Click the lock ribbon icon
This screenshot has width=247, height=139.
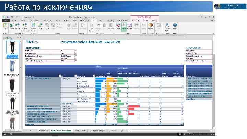coord(104,25)
